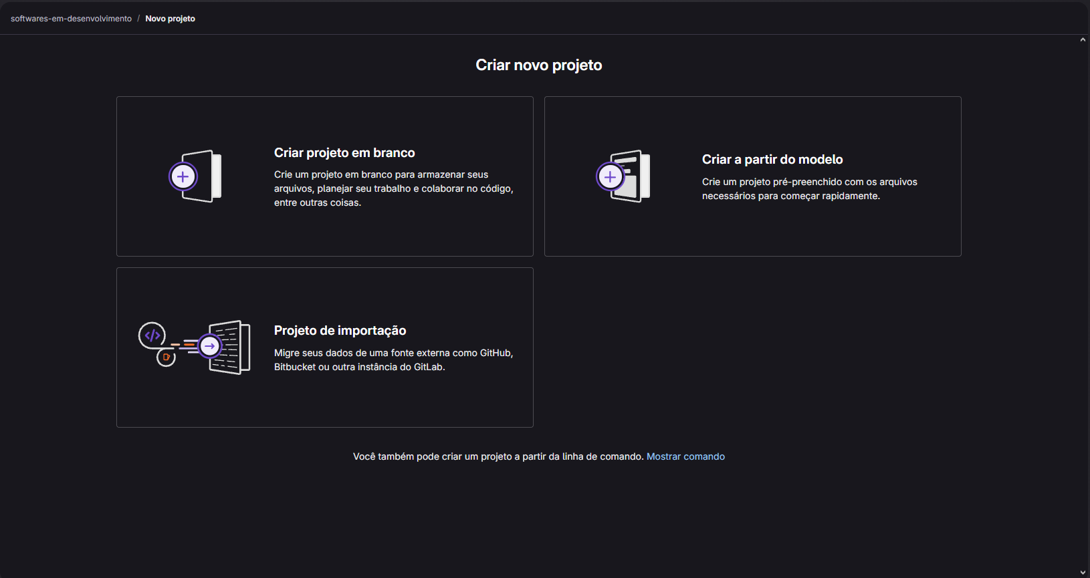Click the scroll down arrow of the page scrollbar
This screenshot has width=1090, height=578.
click(x=1083, y=573)
